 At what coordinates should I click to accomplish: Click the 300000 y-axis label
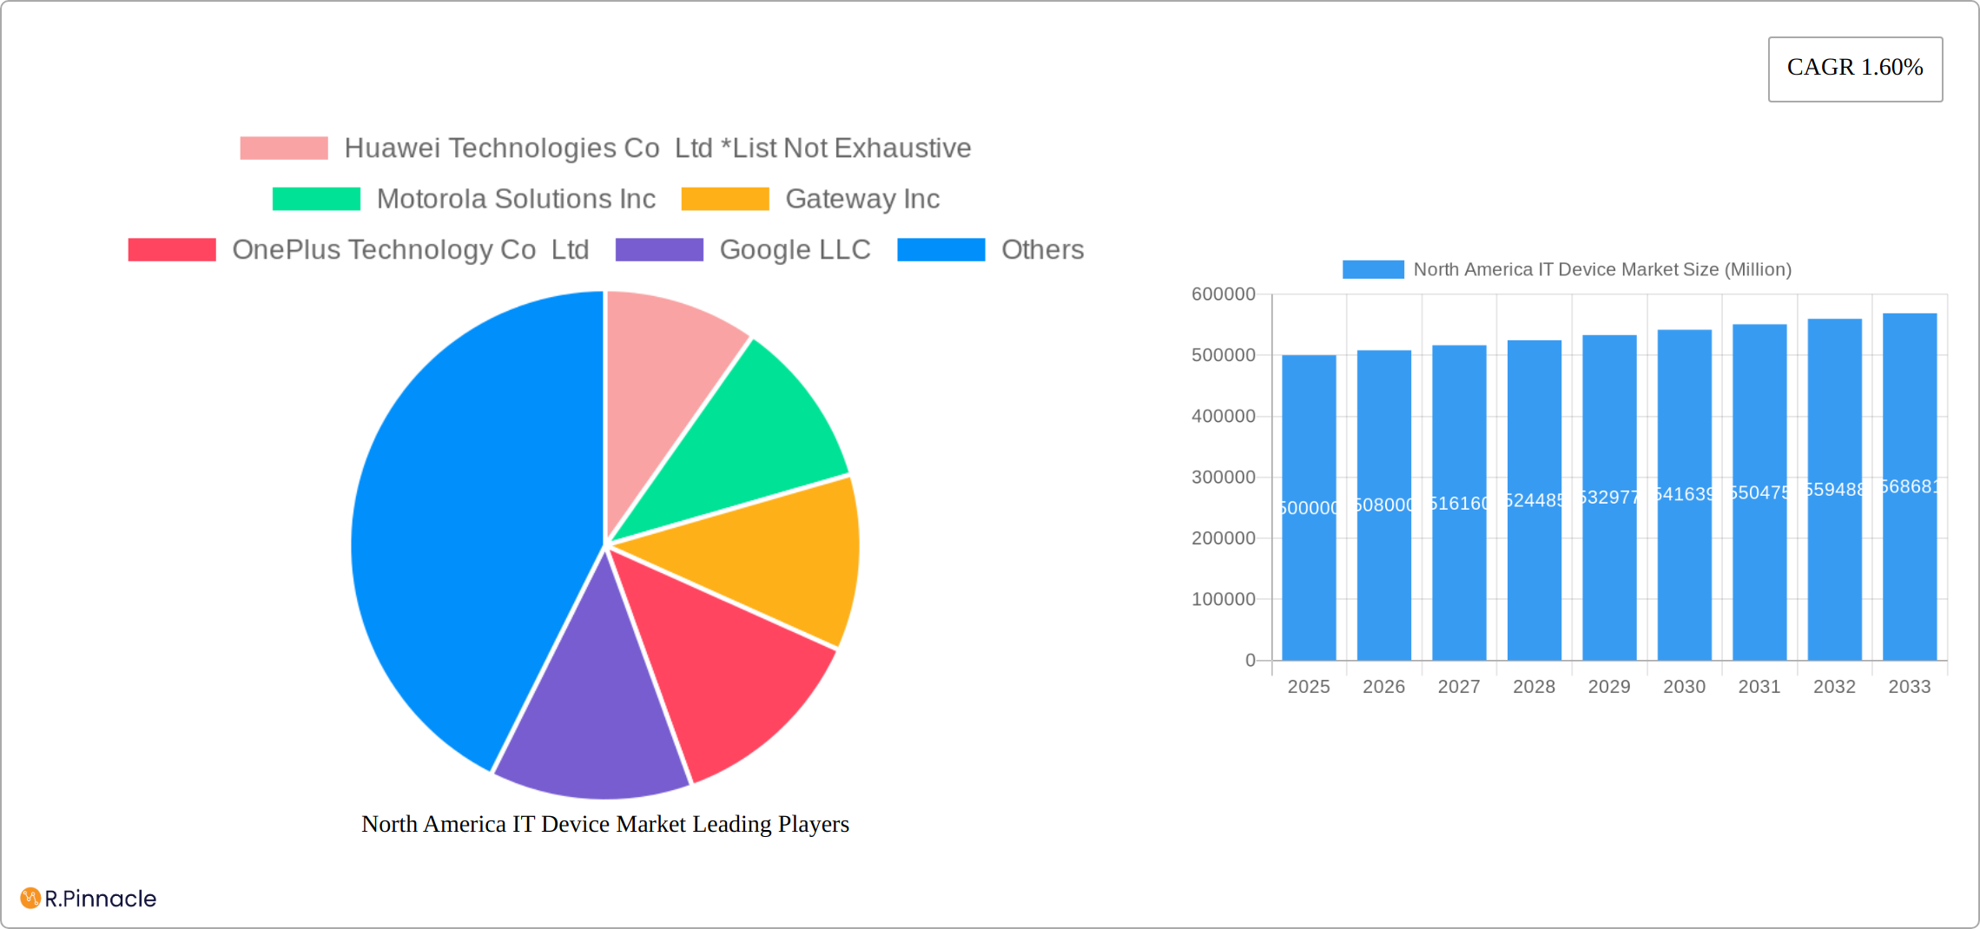[x=1224, y=478]
